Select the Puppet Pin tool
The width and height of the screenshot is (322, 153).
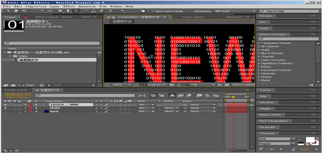(x=123, y=11)
